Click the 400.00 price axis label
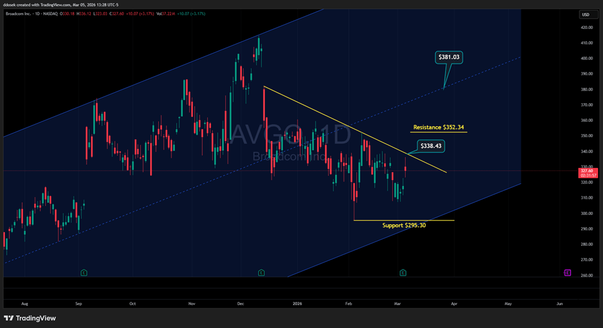 point(587,59)
